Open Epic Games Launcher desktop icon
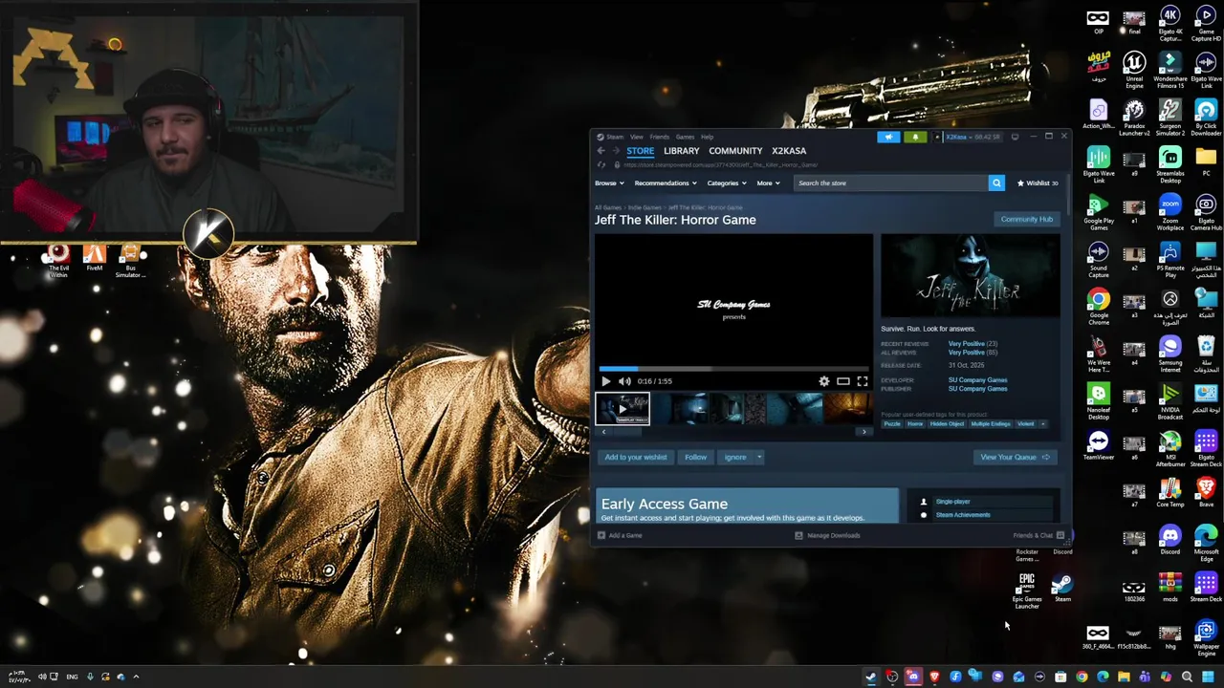Image resolution: width=1224 pixels, height=688 pixels. click(x=1026, y=591)
